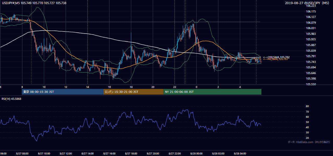Click the RSI 20 level label
Viewport: 333px width, 156px height.
click(x=307, y=138)
